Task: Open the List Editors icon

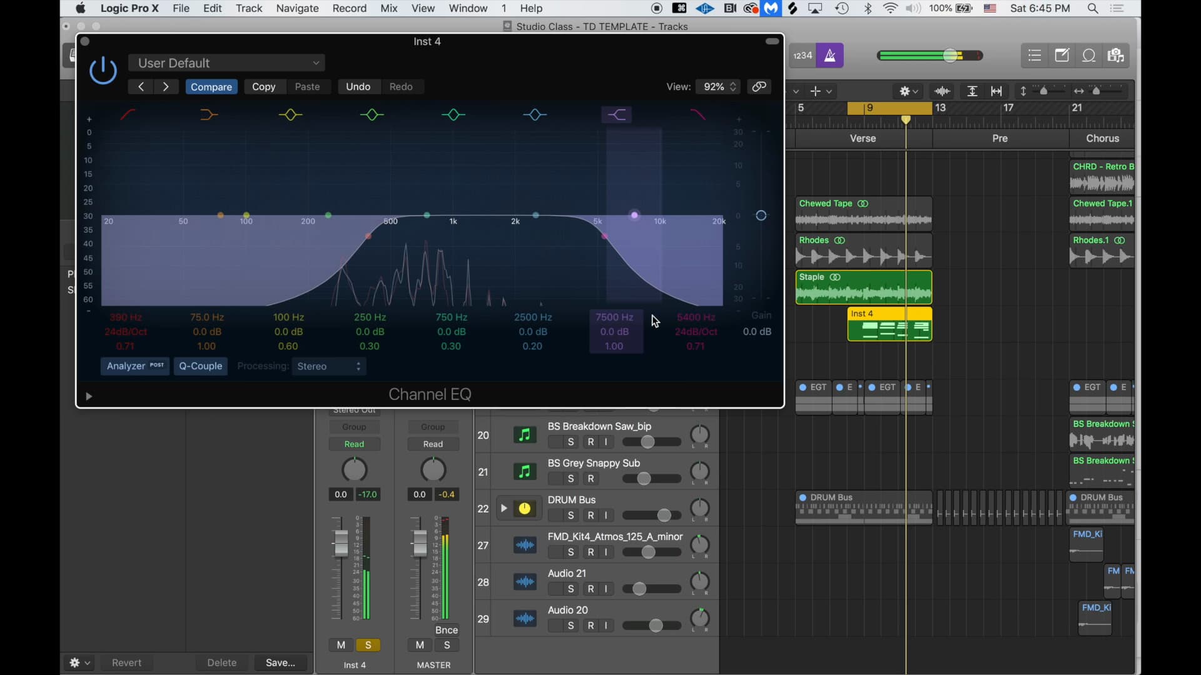Action: [1035, 56]
